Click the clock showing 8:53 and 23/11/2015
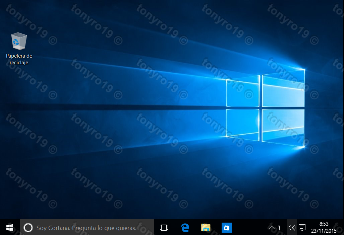Viewport: 344px width, 235px height. [324, 227]
